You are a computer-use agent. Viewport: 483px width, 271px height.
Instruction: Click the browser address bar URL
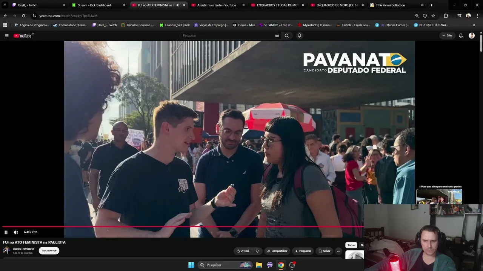68,16
